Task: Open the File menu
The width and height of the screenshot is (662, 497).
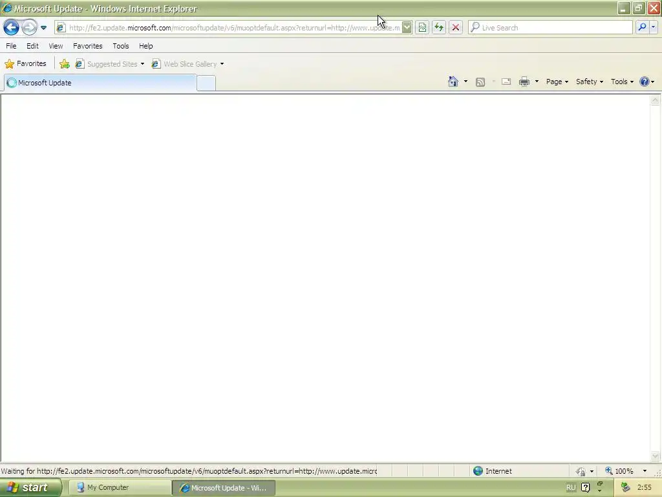Action: pyautogui.click(x=11, y=46)
